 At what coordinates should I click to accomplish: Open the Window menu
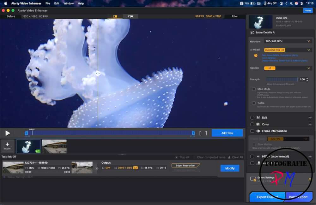point(69,3)
